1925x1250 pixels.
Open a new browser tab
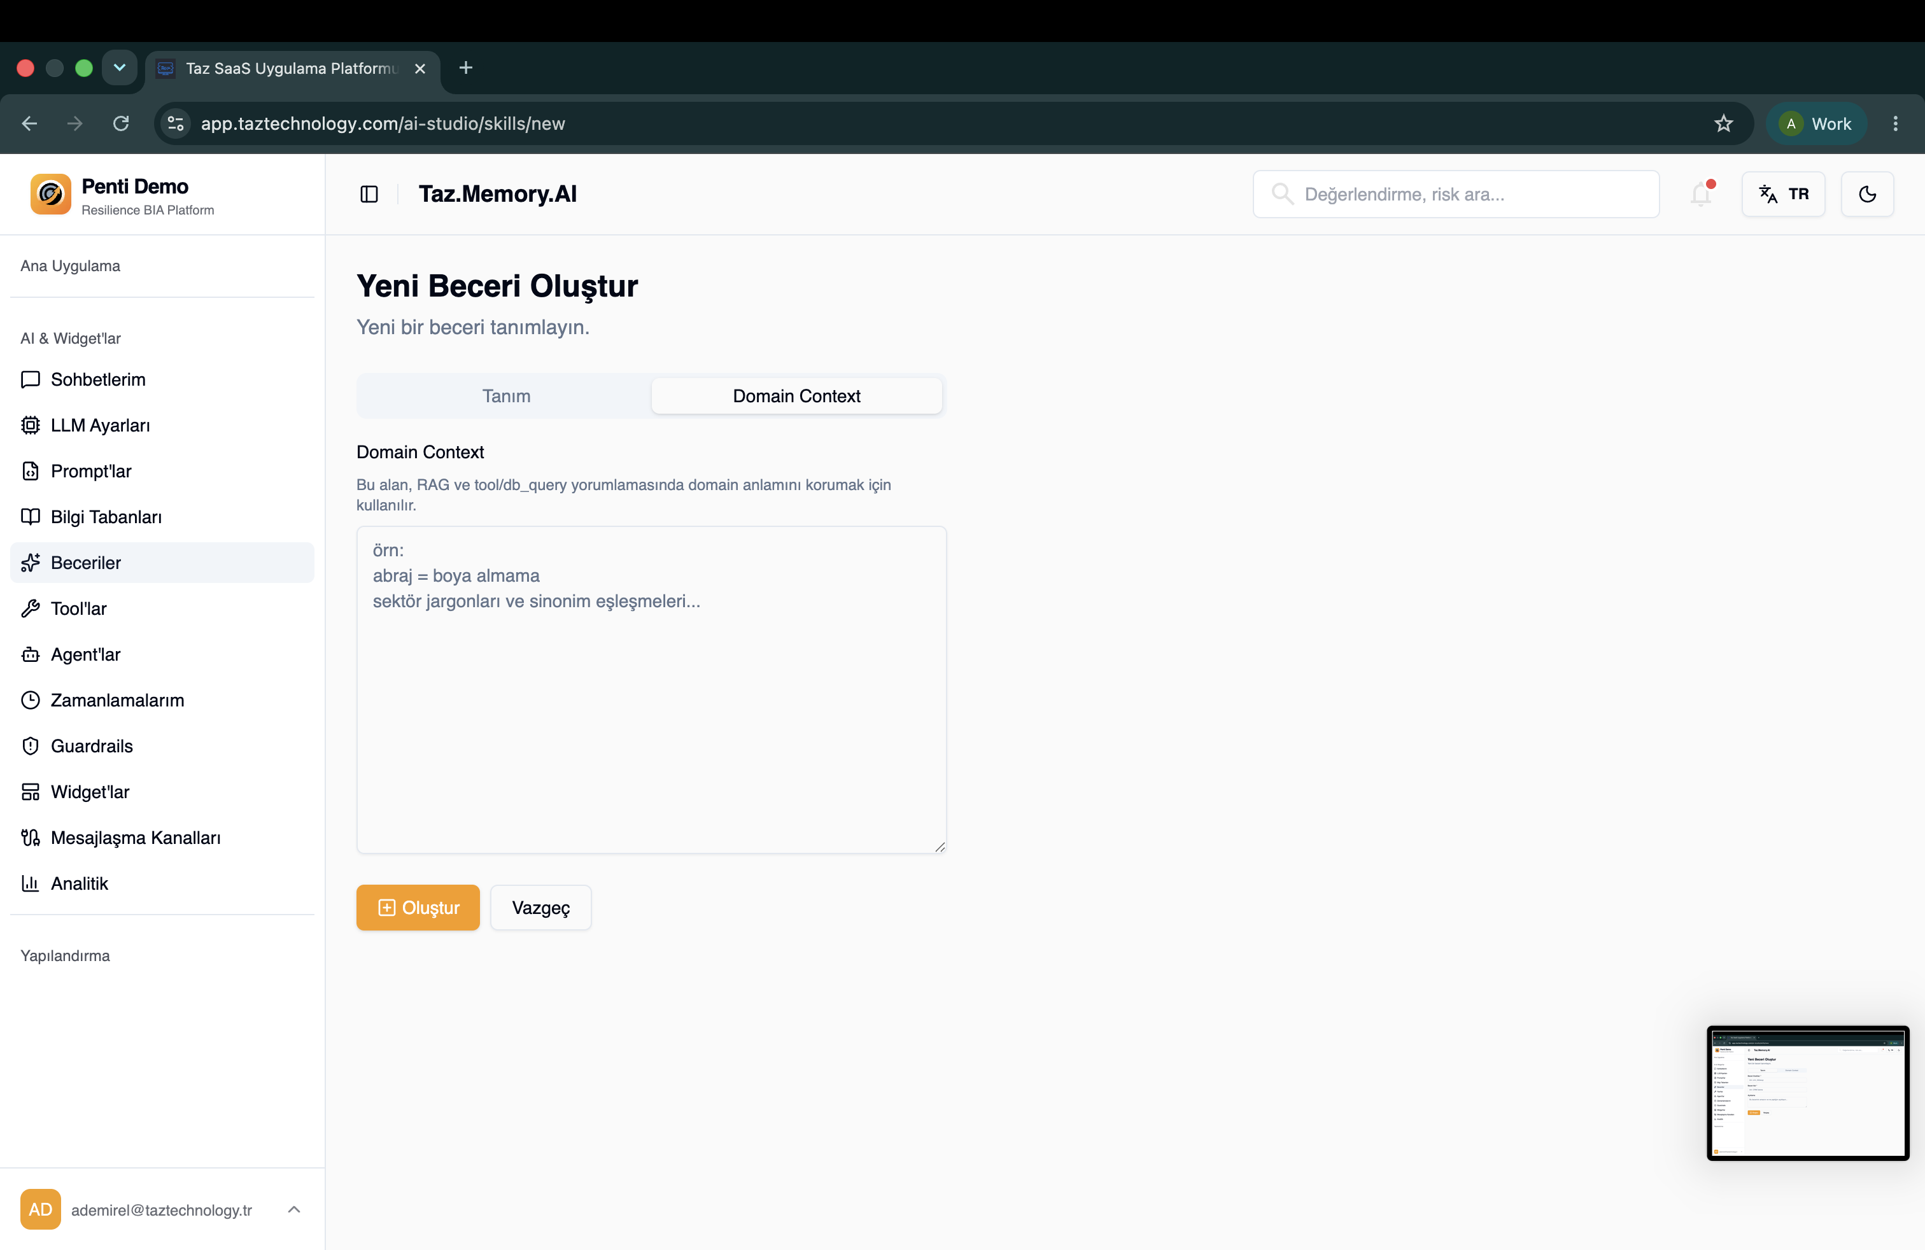(466, 68)
